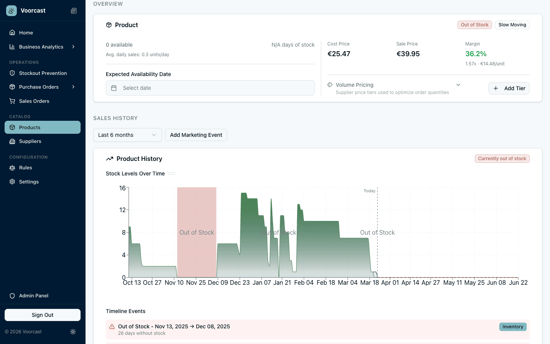Navigate to the Suppliers page

pos(31,141)
